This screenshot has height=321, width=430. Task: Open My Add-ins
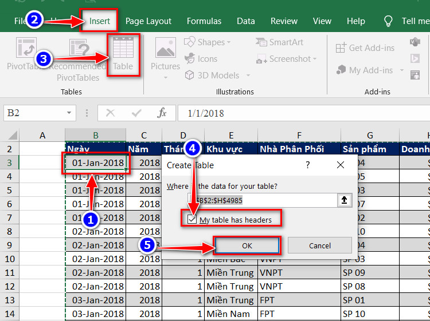pos(365,70)
